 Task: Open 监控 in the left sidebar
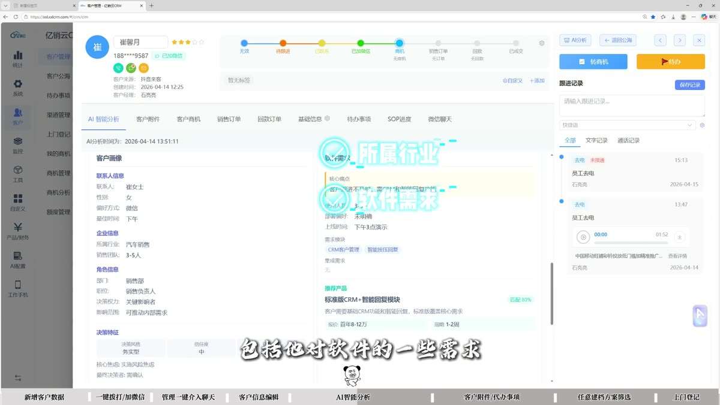(x=18, y=145)
